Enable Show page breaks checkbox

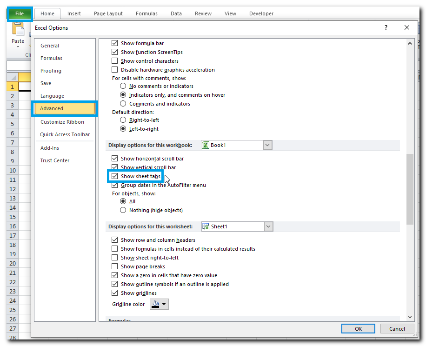pyautogui.click(x=115, y=266)
